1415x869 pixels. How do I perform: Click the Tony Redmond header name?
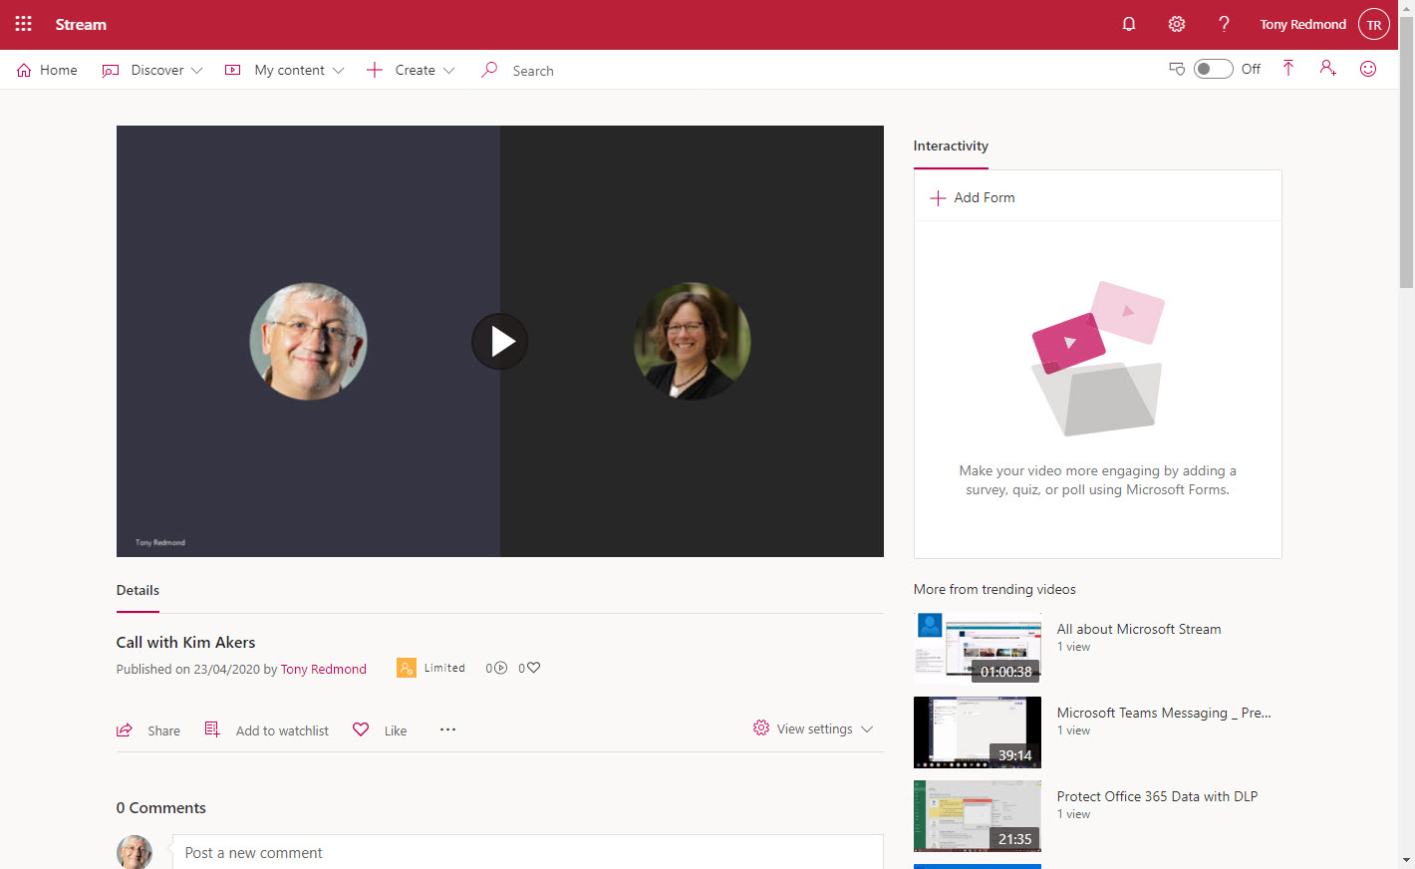tap(1302, 25)
